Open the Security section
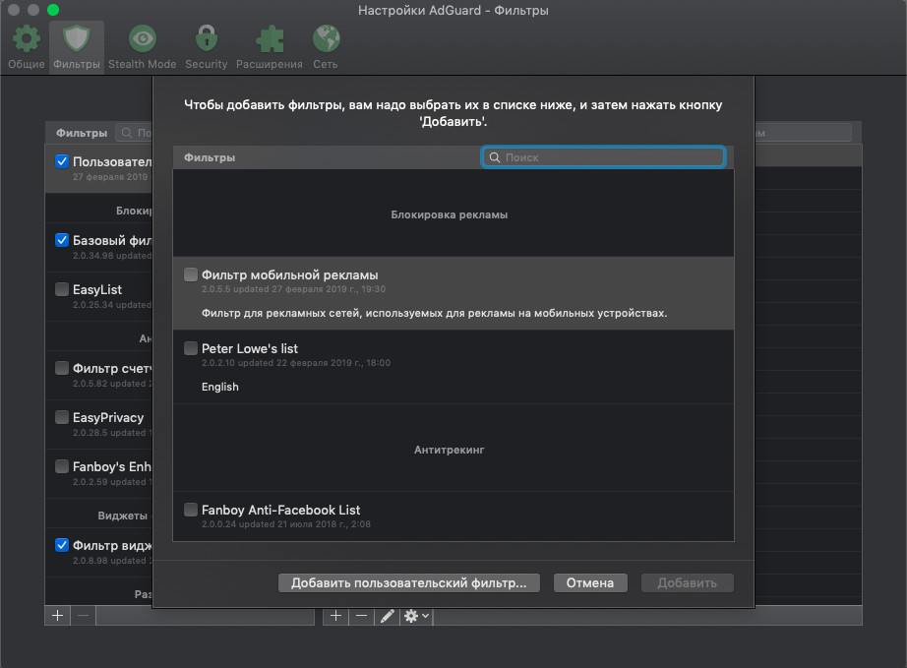The width and height of the screenshot is (907, 668). click(x=206, y=45)
